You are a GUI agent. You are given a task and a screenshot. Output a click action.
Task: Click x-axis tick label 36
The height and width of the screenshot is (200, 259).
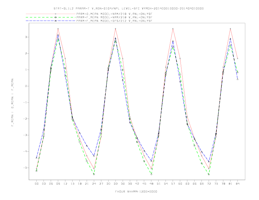tap(123, 184)
